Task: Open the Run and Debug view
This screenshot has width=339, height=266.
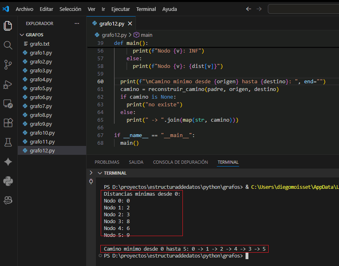Action: click(8, 84)
